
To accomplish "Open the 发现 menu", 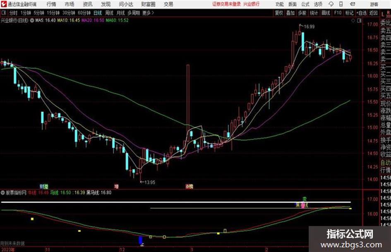I will click(106, 4).
